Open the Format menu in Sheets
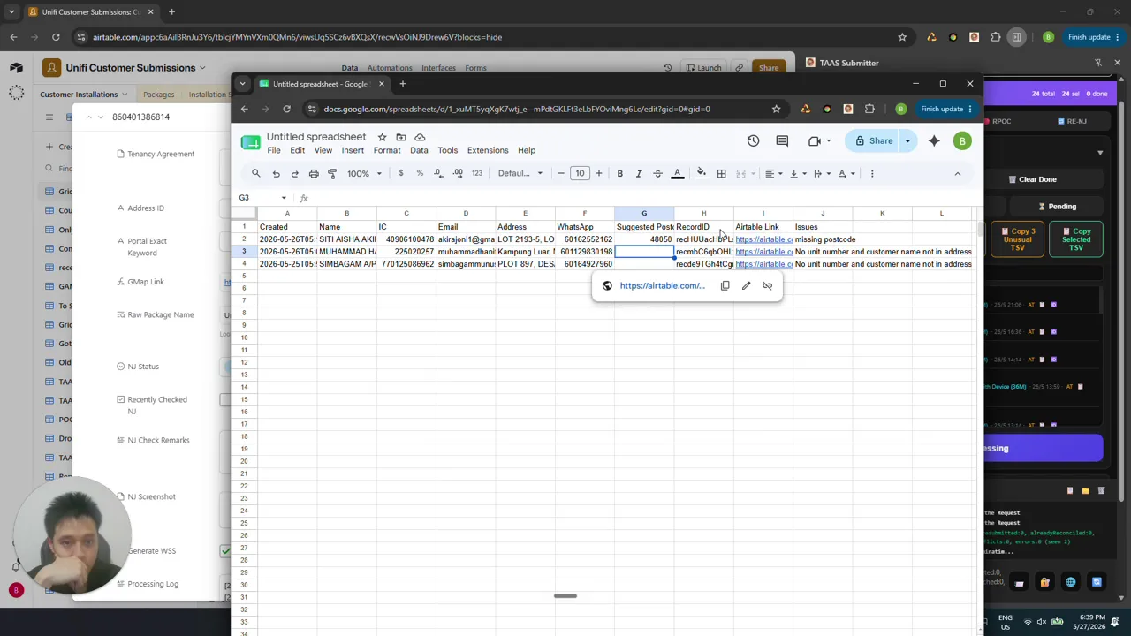1131x636 pixels. pos(387,150)
